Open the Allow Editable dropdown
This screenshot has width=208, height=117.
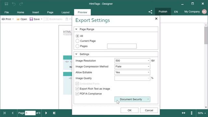point(132,72)
